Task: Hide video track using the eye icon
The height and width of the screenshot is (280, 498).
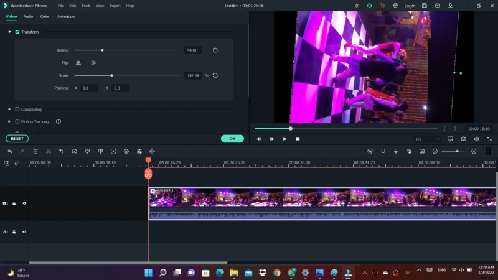Action: (24, 203)
